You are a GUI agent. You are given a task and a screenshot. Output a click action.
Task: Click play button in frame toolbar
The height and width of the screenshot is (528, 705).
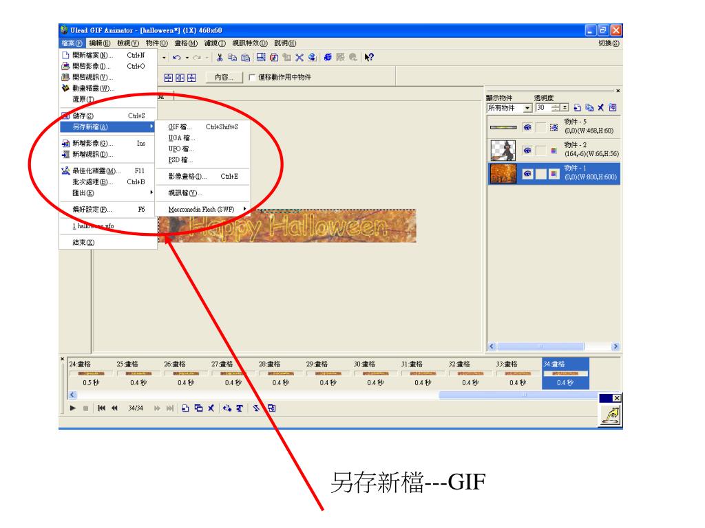[73, 408]
